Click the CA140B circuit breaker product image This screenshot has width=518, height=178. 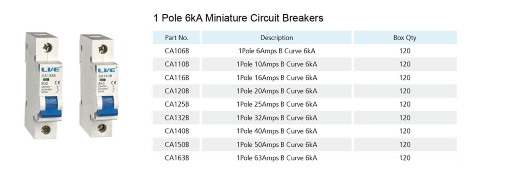(99, 86)
